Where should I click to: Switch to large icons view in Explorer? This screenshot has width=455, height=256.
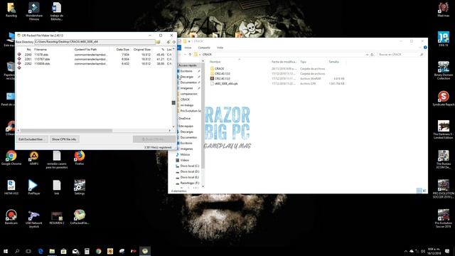424,191
